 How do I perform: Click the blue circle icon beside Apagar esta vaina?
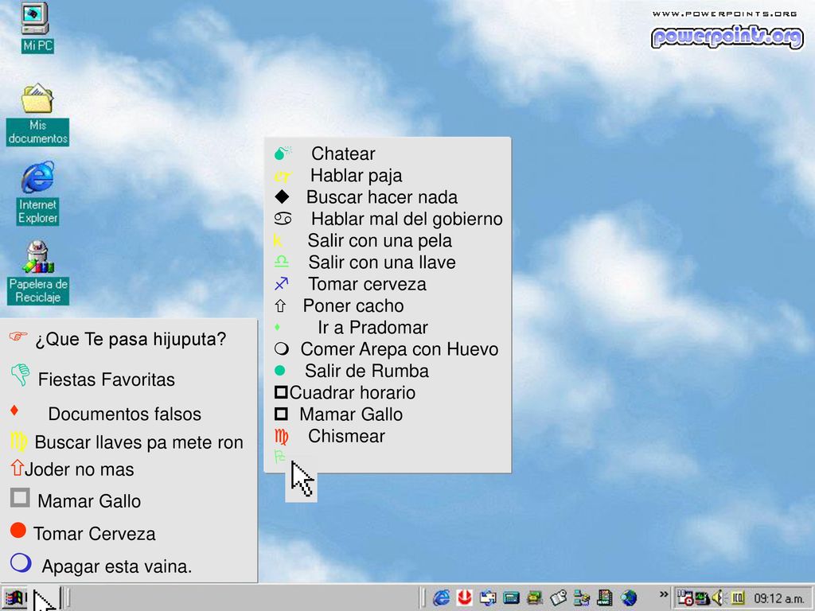[x=21, y=562]
